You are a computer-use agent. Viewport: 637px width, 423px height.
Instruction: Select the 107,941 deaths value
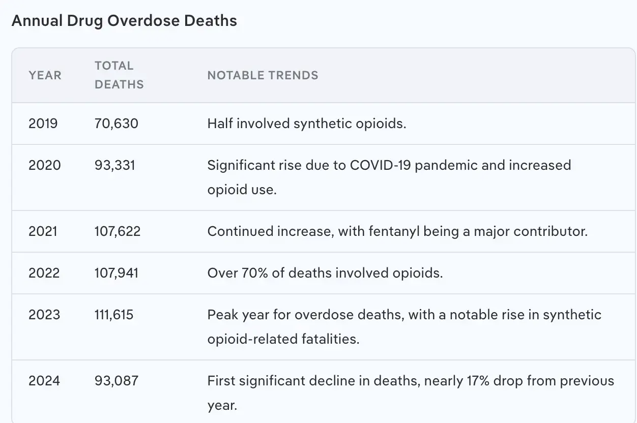coord(117,273)
